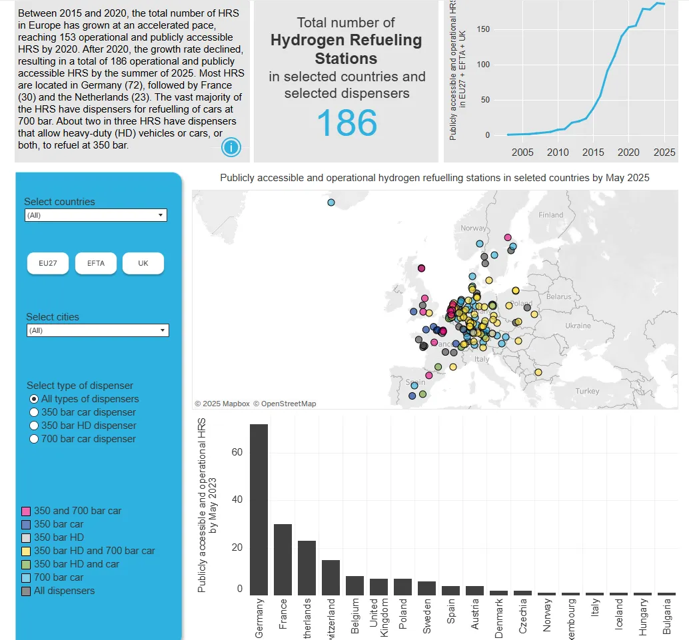The width and height of the screenshot is (689, 640).
Task: Click the Hungary axis label
Action: [x=642, y=617]
